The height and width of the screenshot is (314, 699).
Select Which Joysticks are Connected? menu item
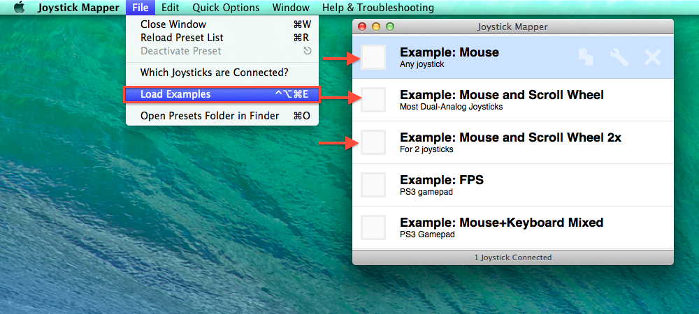coord(222,72)
